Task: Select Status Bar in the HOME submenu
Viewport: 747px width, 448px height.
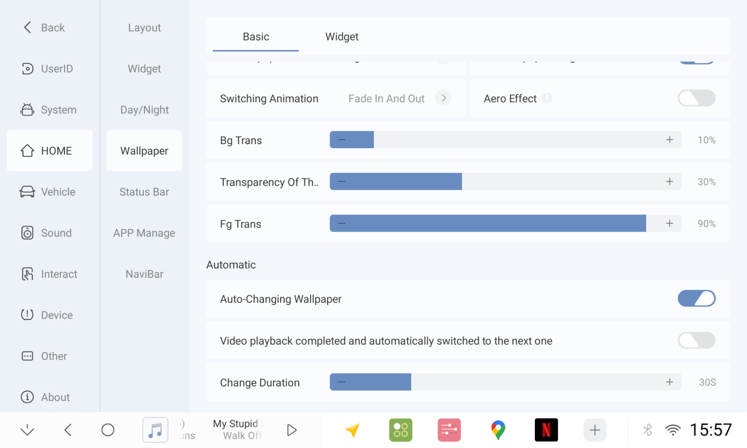Action: tap(144, 192)
